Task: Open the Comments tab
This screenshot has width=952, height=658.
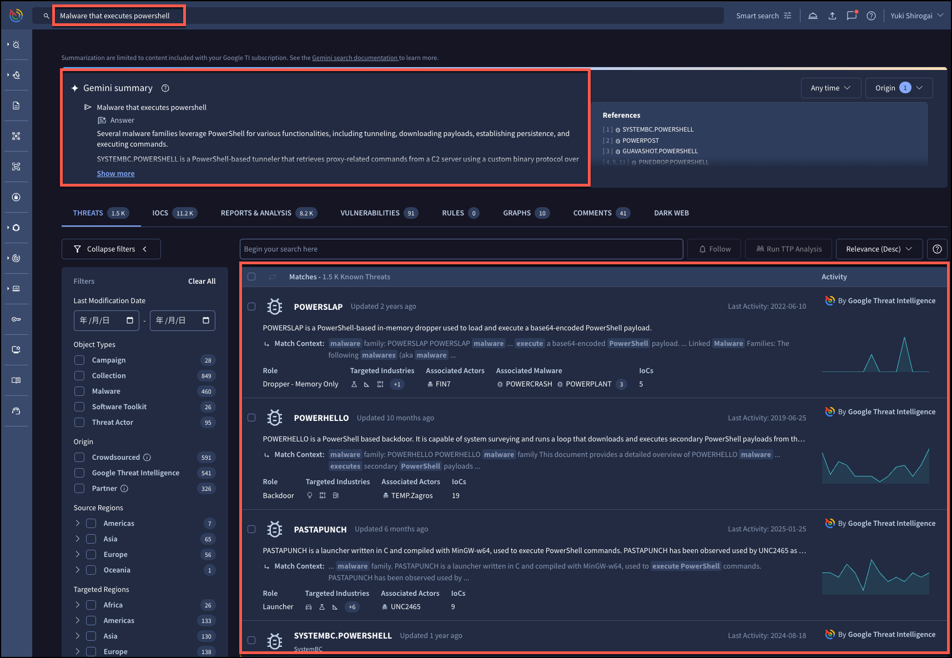Action: [x=601, y=213]
